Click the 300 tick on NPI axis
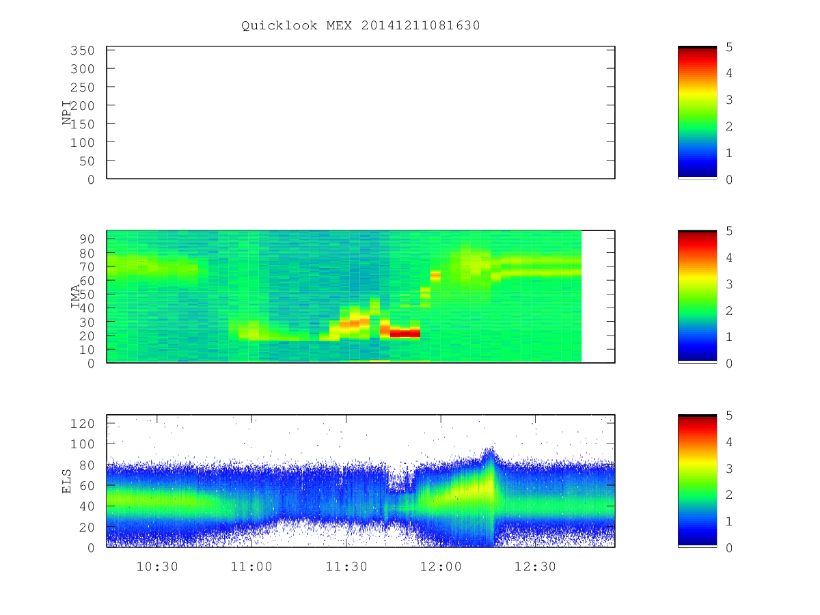820x615 pixels. click(x=82, y=69)
